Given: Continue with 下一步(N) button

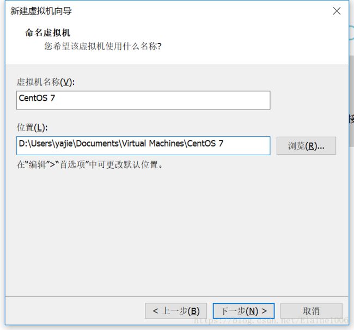Looking at the screenshot, I should point(243,311).
